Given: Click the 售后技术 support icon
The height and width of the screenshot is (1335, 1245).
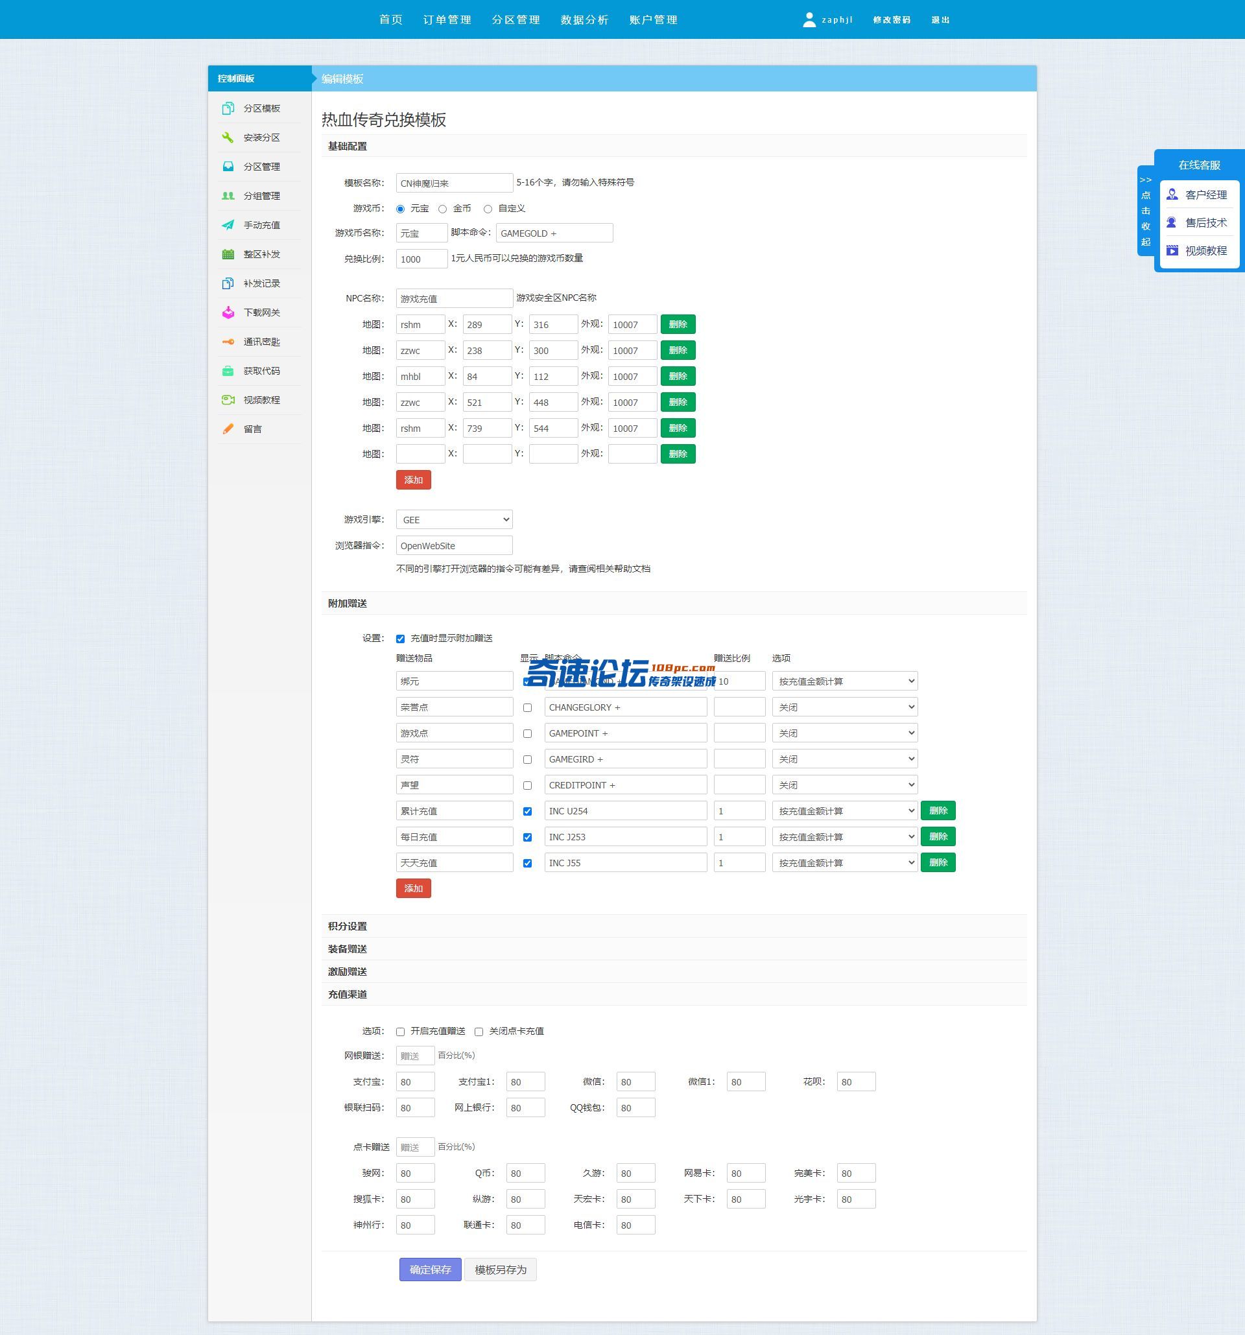Looking at the screenshot, I should click(1172, 222).
